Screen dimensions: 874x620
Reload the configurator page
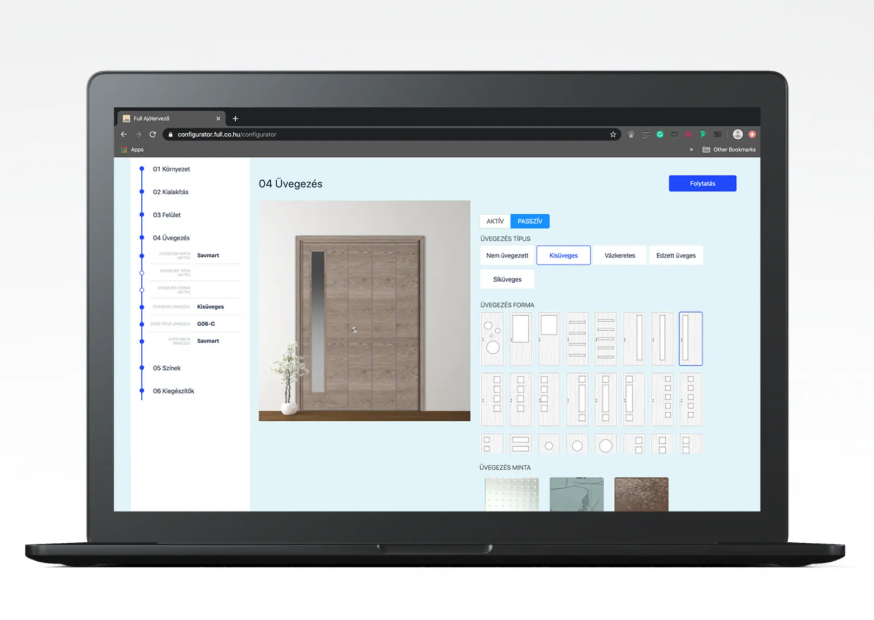[153, 134]
